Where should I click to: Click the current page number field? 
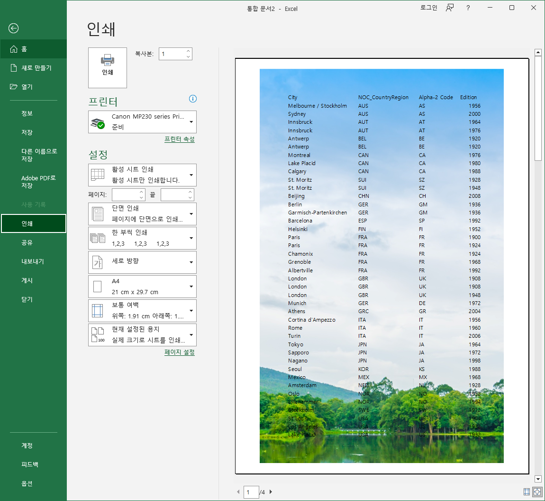[x=251, y=492]
